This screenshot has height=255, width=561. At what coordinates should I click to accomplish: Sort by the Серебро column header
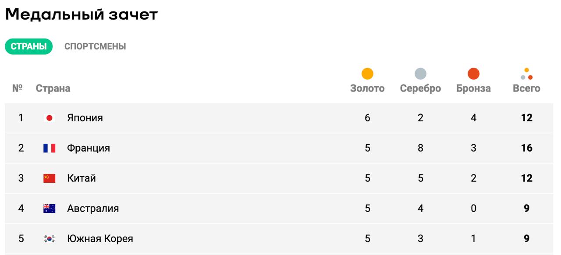click(420, 89)
